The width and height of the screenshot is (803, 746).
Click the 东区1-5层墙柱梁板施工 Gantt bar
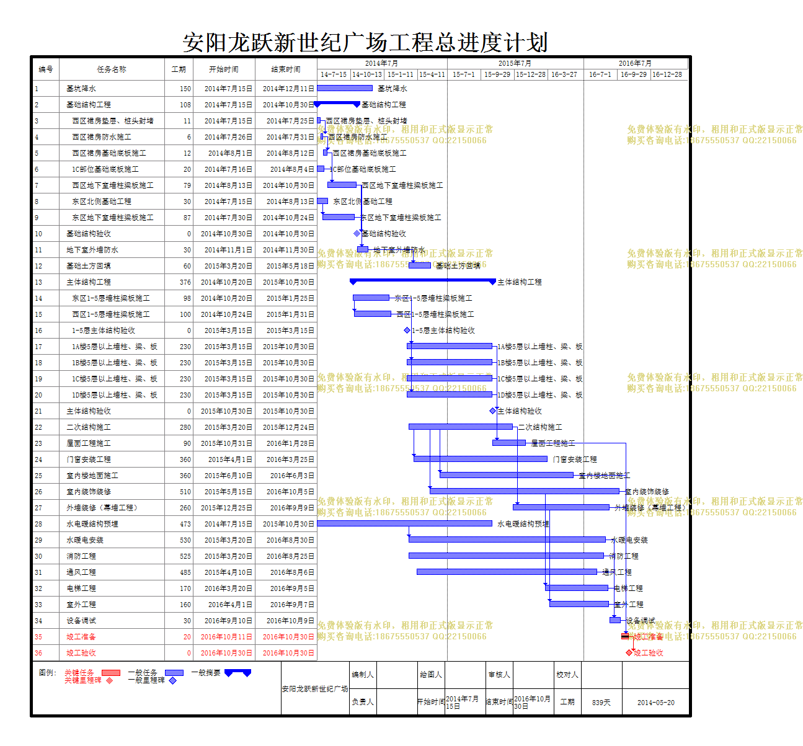pyautogui.click(x=371, y=298)
